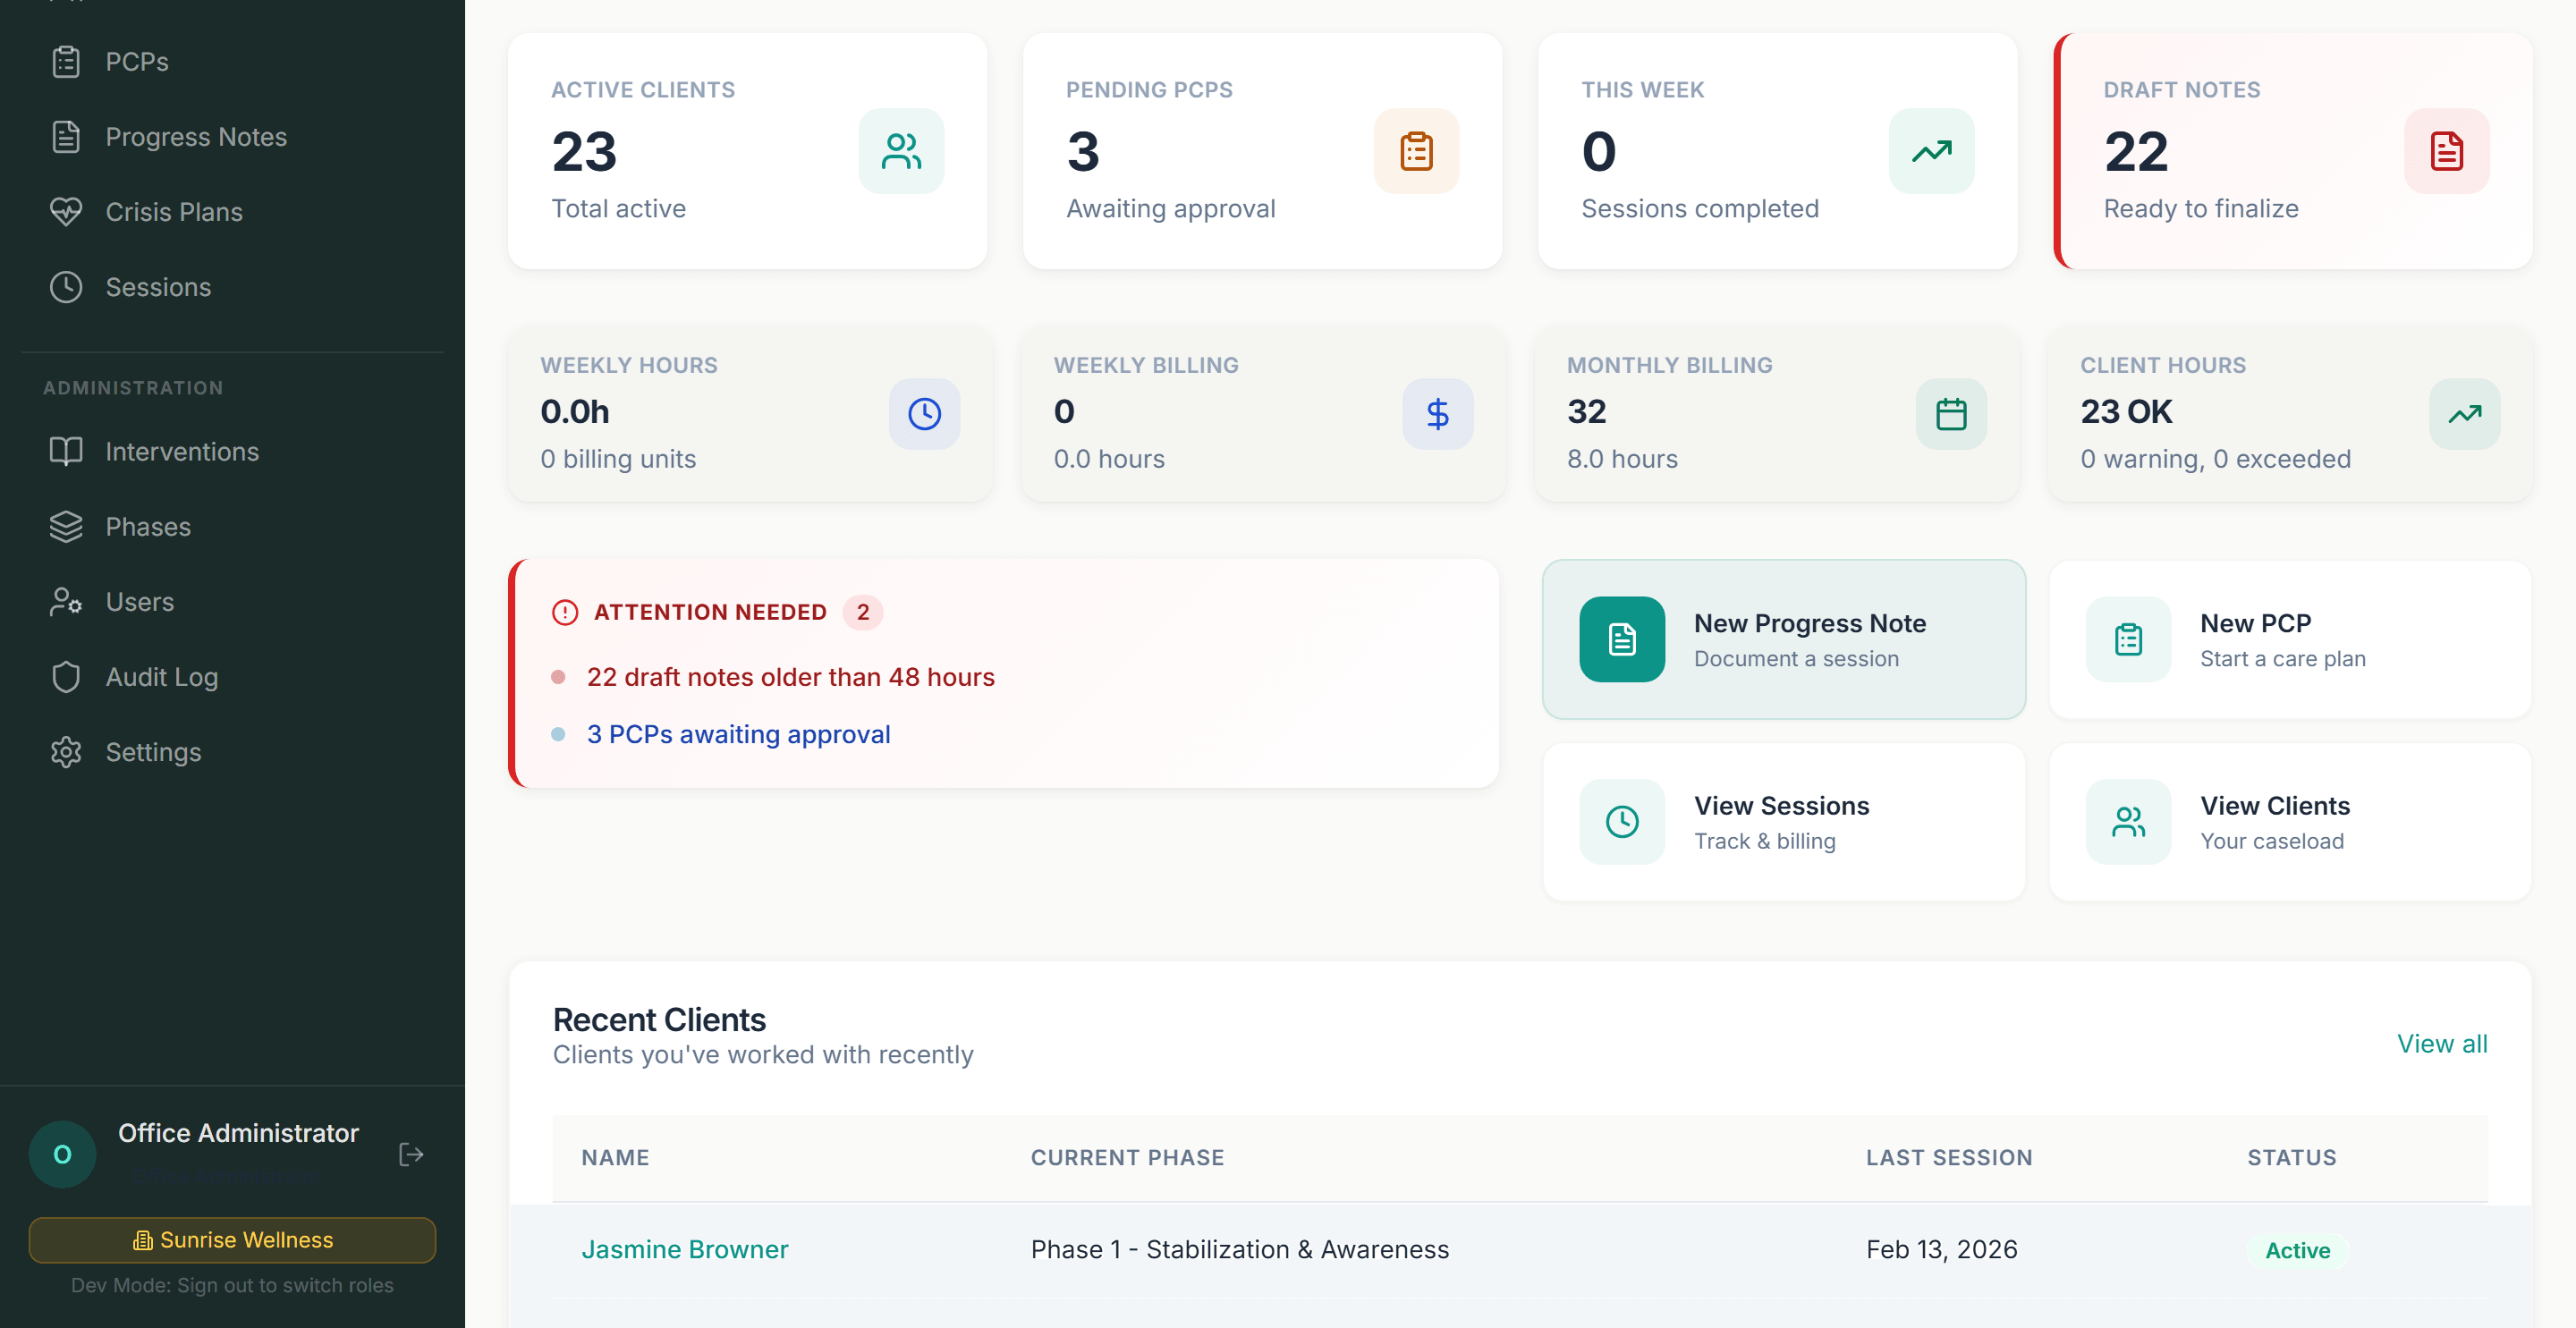Select Phases in the sidebar
The width and height of the screenshot is (2576, 1328).
(148, 526)
